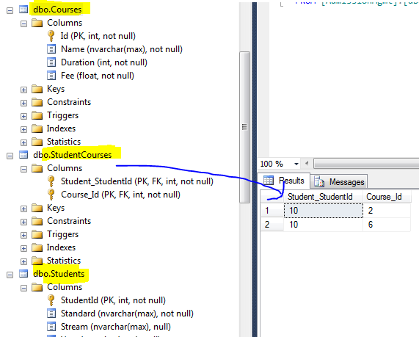The image size is (419, 337).
Task: Click the dbo.Courses table icon
Action: point(23,10)
